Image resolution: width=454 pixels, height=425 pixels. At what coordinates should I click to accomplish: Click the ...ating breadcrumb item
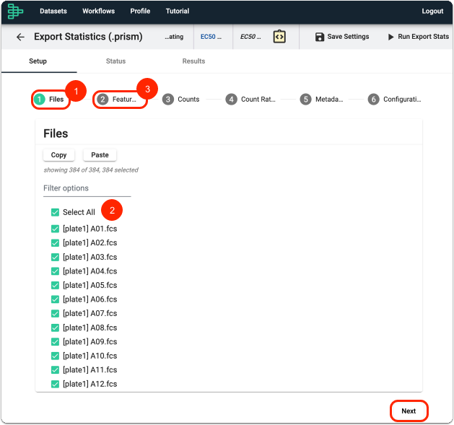174,37
